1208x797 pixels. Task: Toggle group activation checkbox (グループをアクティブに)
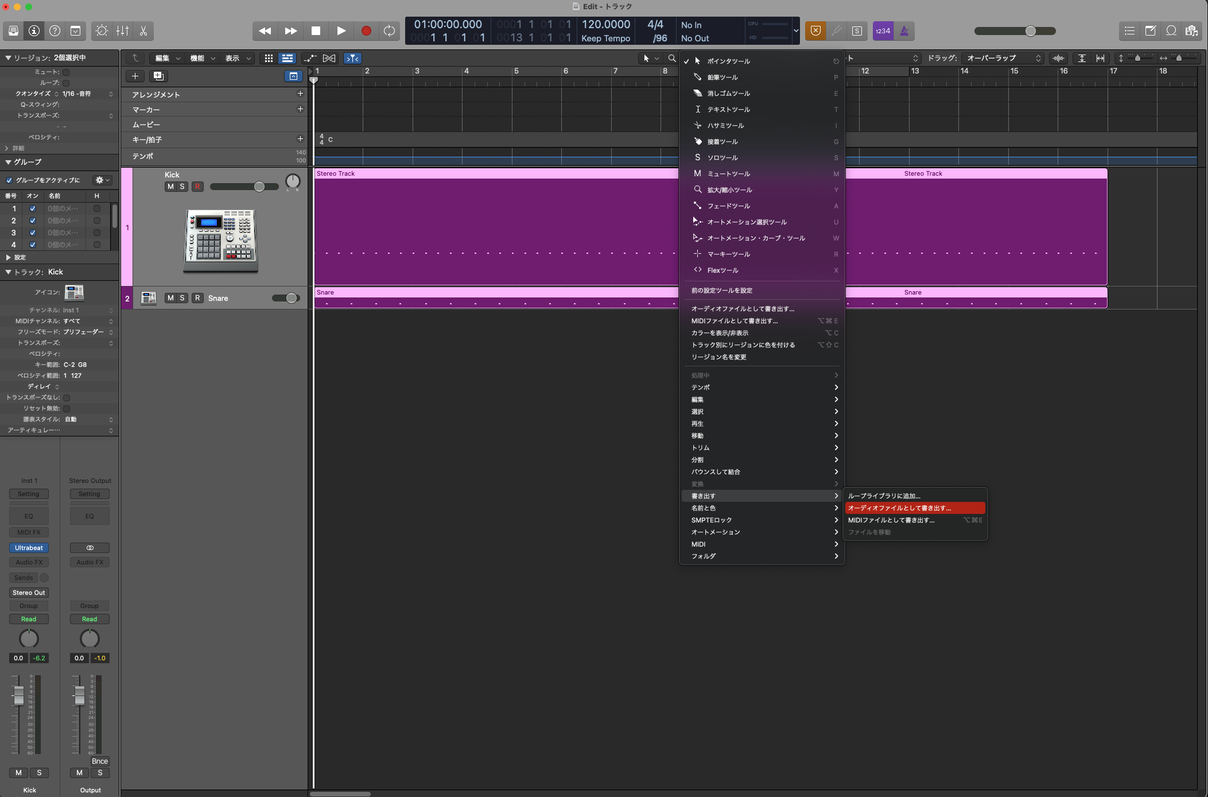pos(9,180)
